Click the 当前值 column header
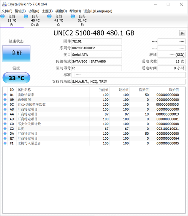 point(100,90)
